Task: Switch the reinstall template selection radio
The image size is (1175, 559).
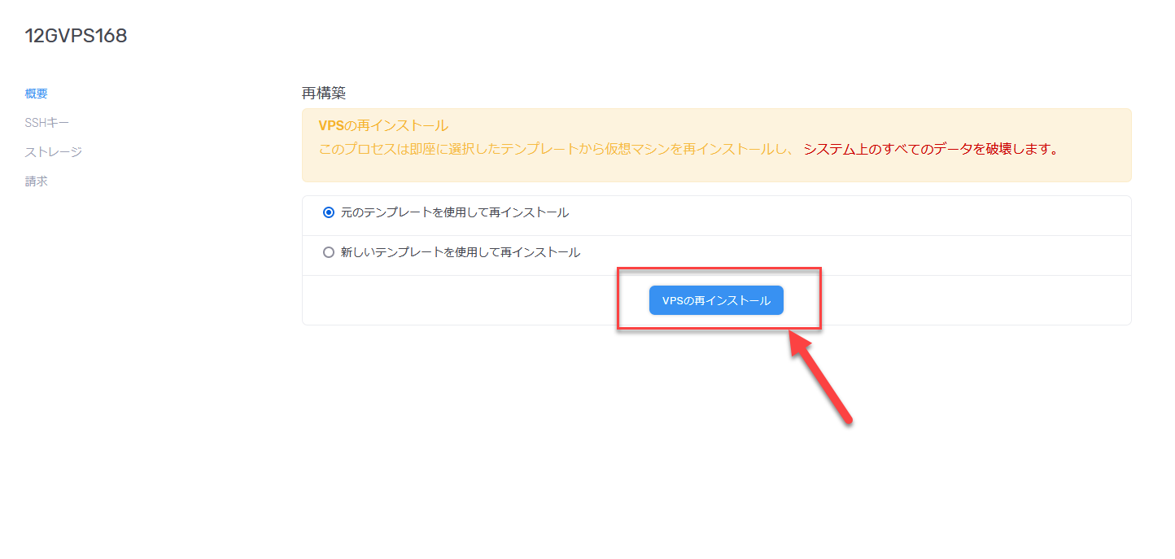Action: pyautogui.click(x=329, y=252)
